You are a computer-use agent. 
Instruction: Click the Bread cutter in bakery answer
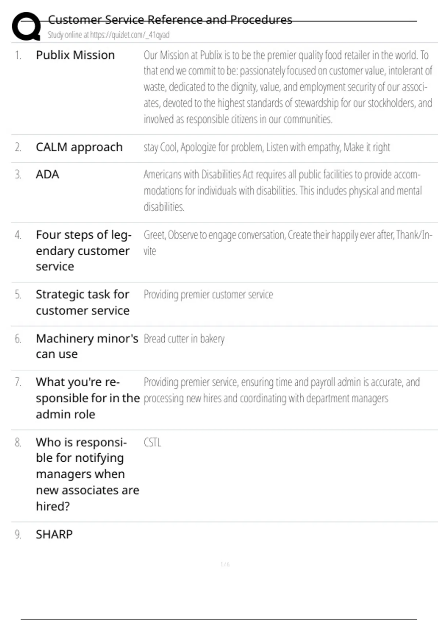(x=184, y=339)
